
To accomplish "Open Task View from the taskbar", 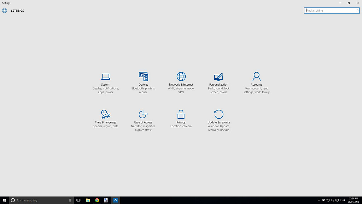I will (x=78, y=200).
